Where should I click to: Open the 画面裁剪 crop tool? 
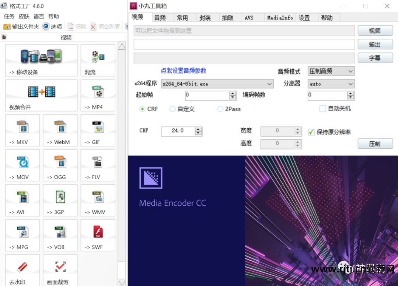coord(60,270)
